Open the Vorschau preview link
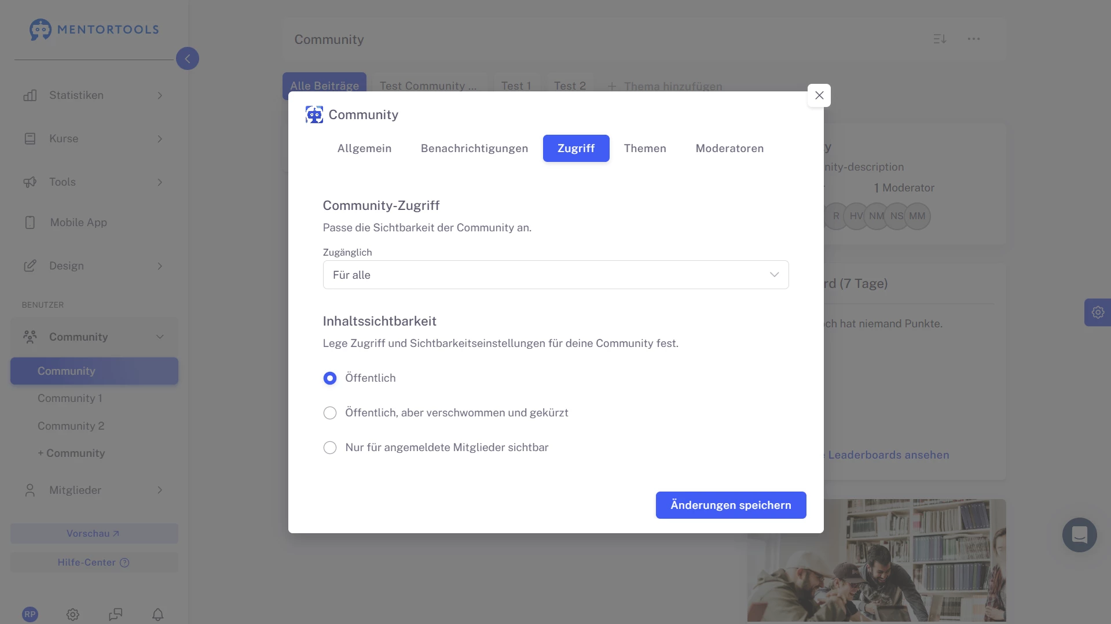This screenshot has width=1111, height=624. click(94, 533)
